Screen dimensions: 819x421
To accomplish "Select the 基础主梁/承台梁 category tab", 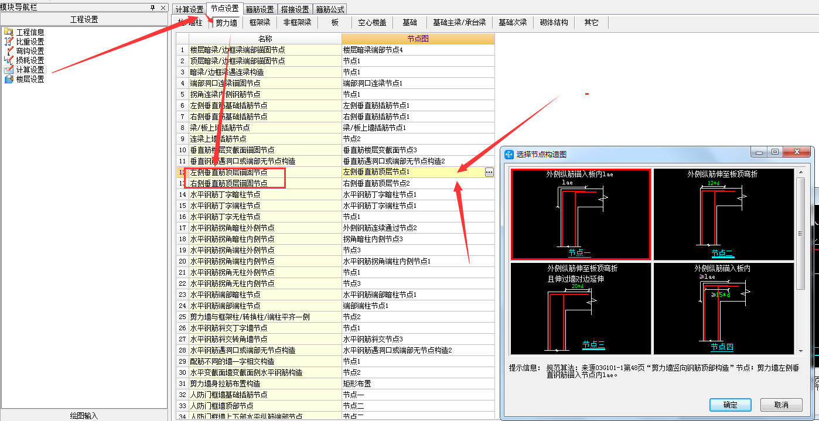I will (459, 23).
